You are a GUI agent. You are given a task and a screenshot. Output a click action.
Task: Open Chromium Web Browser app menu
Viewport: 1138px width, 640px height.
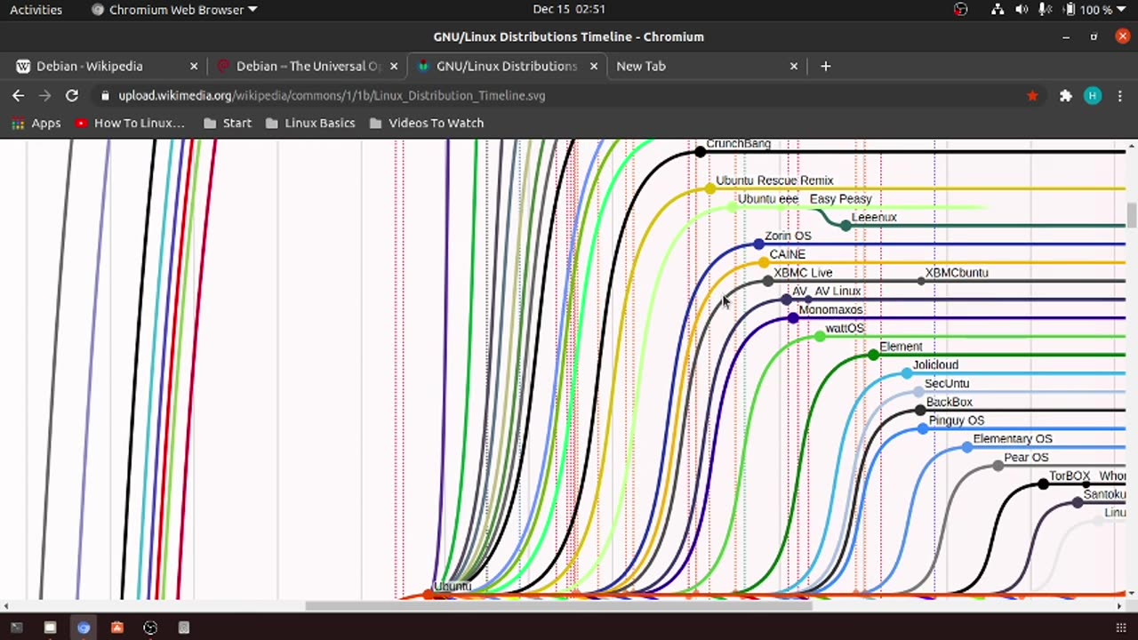tap(174, 10)
